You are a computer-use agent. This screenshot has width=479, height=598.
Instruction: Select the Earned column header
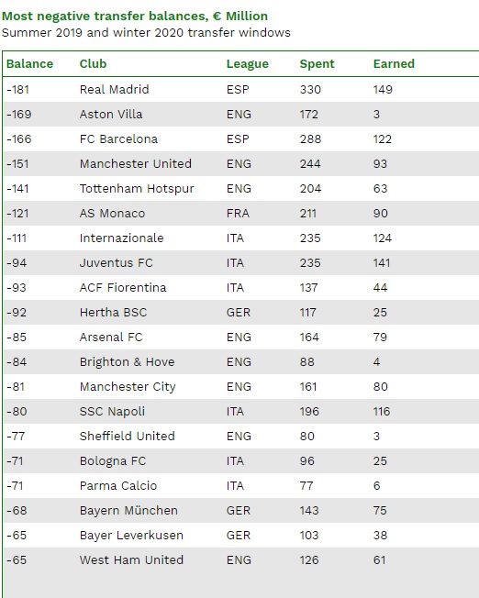click(394, 63)
